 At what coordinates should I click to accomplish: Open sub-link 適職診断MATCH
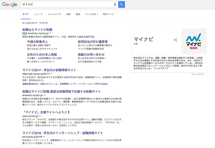30,84
